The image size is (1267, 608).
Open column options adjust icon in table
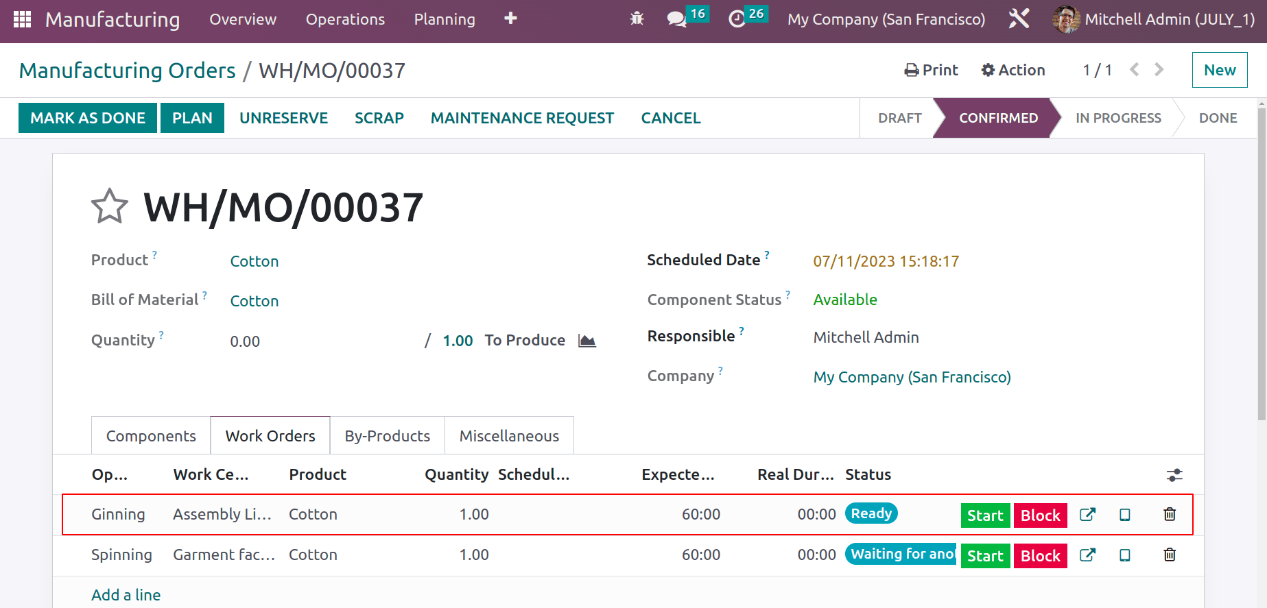coord(1174,475)
